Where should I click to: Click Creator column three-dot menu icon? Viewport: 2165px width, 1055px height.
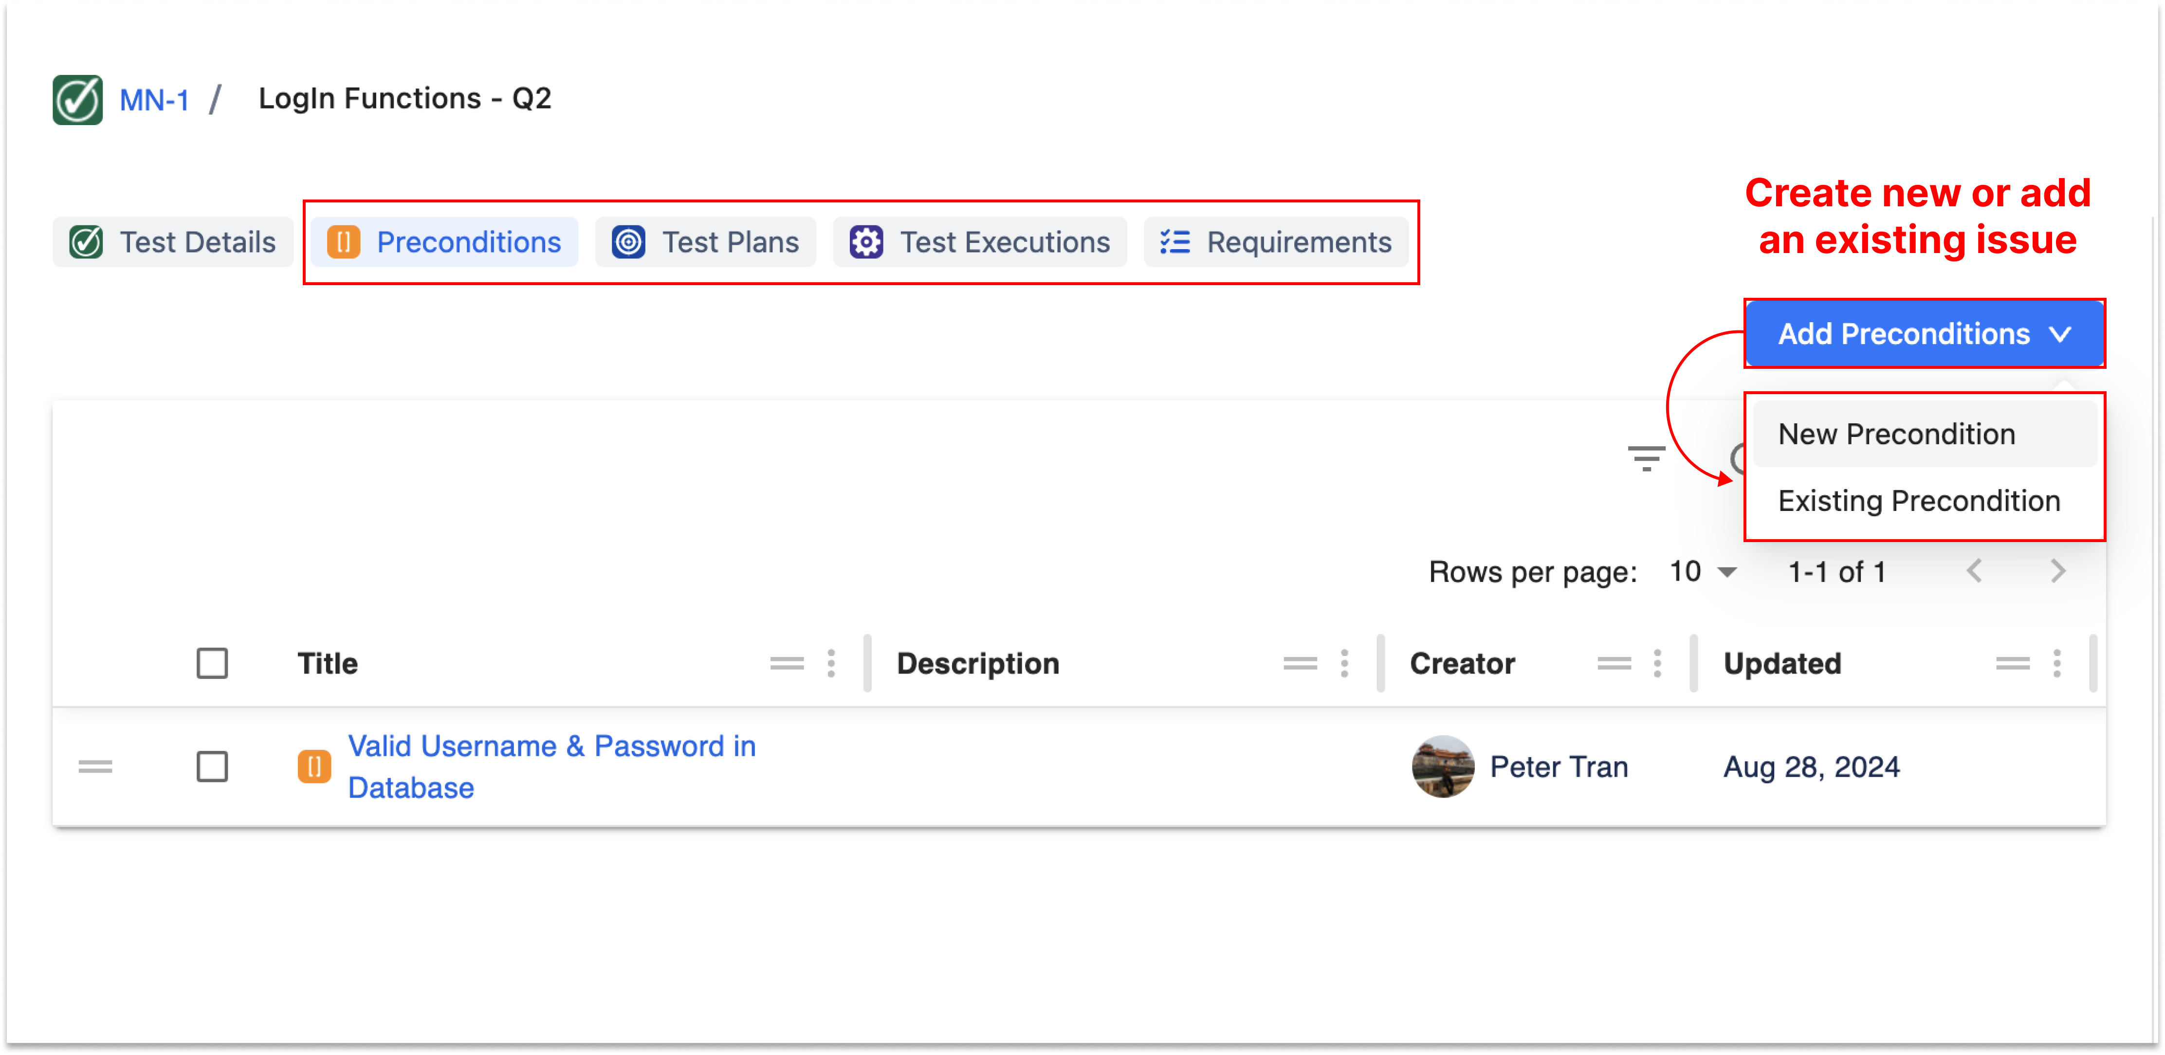pyautogui.click(x=1656, y=664)
